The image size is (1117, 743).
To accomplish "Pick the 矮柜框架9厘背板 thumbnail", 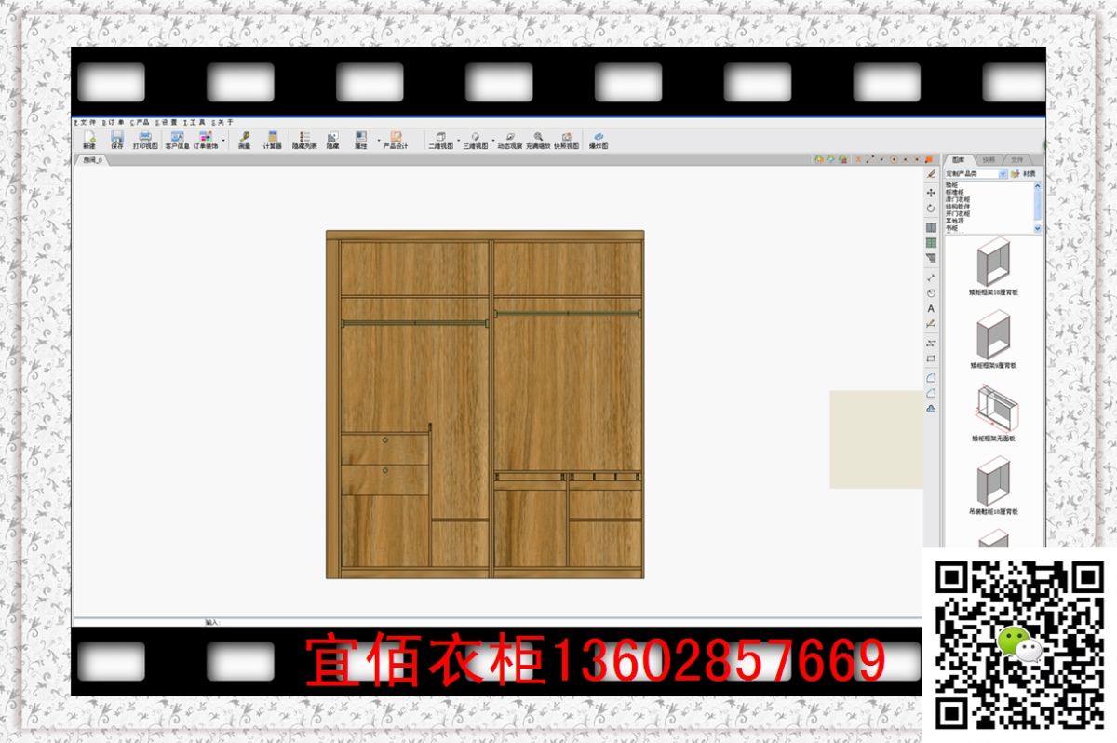I will (993, 335).
